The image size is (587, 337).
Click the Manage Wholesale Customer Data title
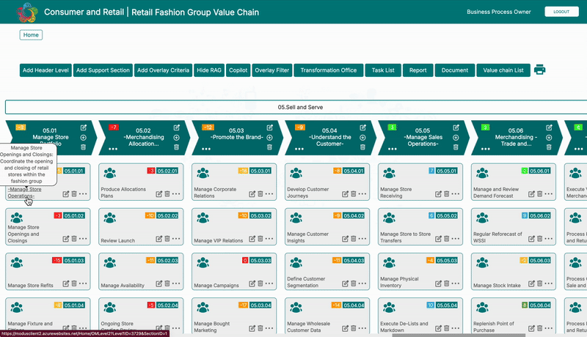pos(308,327)
